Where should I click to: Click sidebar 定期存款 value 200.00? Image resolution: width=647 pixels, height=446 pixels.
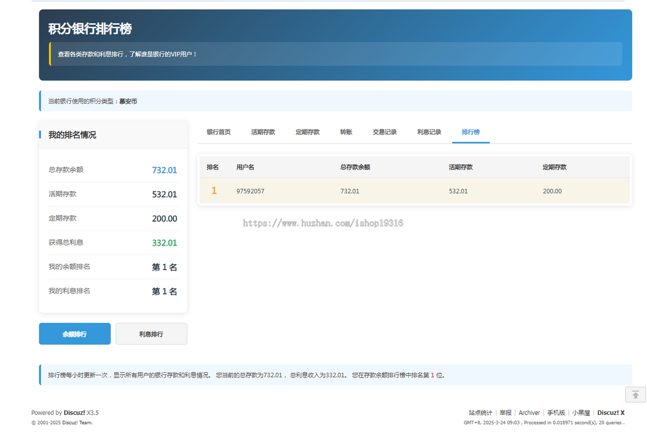(x=164, y=219)
